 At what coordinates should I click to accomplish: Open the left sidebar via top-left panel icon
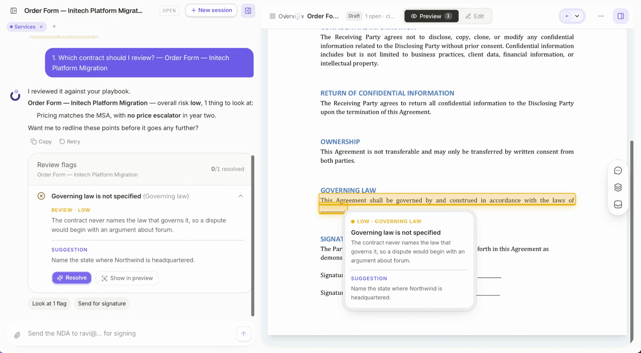click(14, 11)
